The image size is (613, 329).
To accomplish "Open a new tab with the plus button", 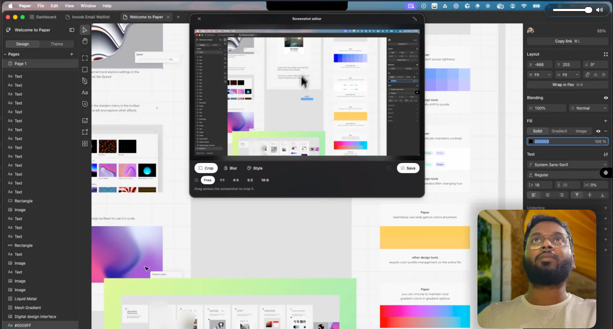I will point(178,17).
